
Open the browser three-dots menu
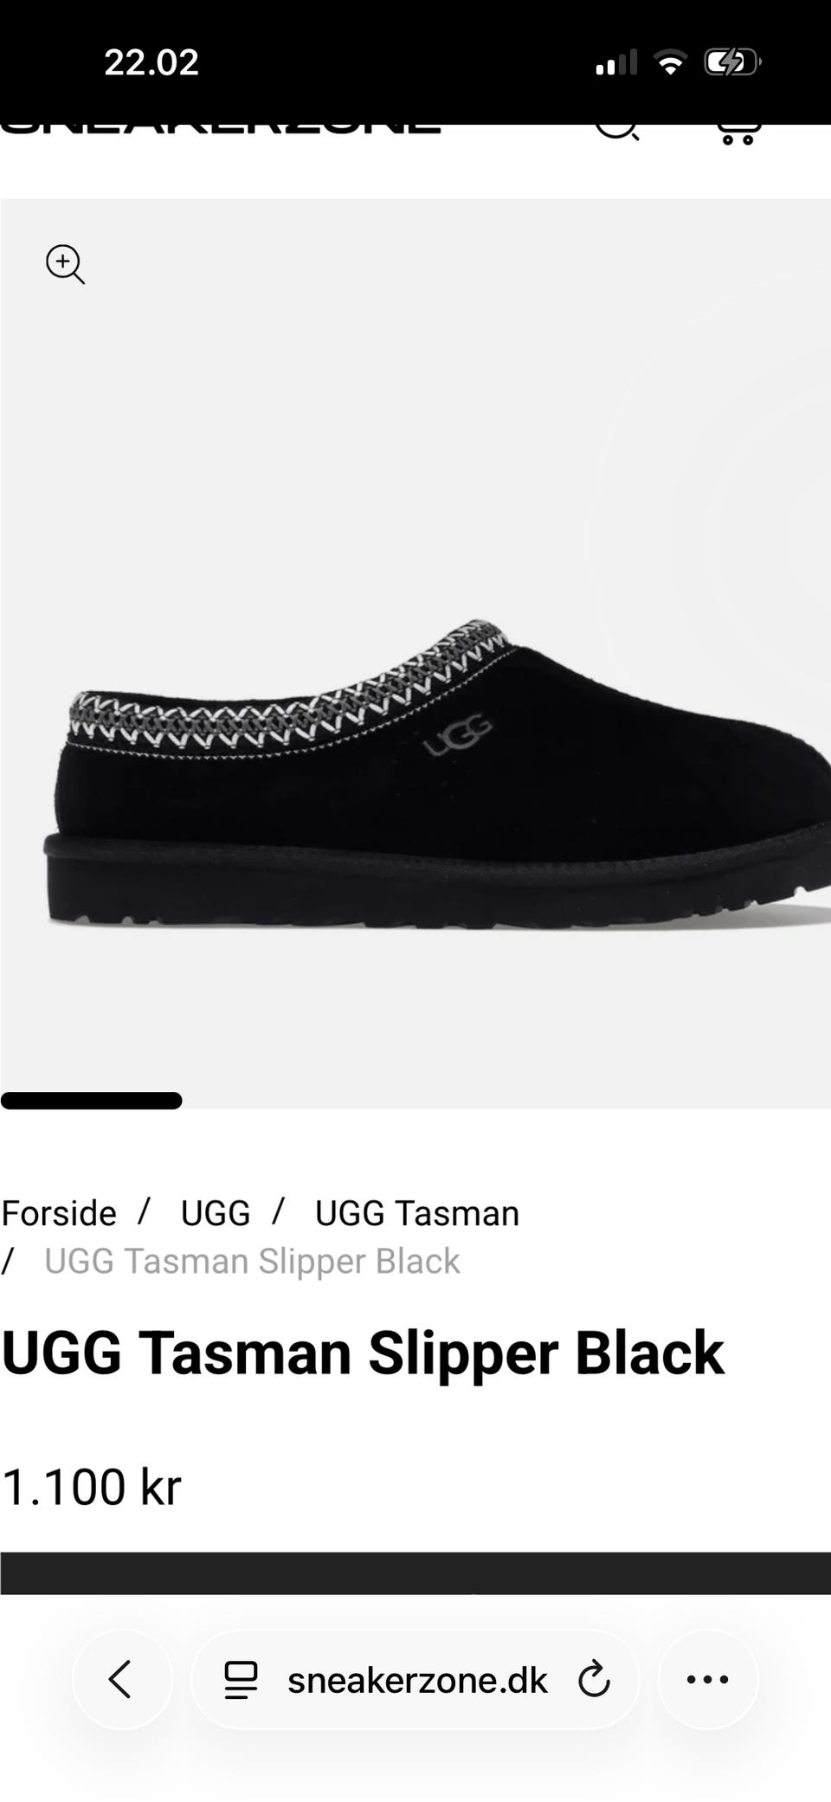coord(707,1679)
